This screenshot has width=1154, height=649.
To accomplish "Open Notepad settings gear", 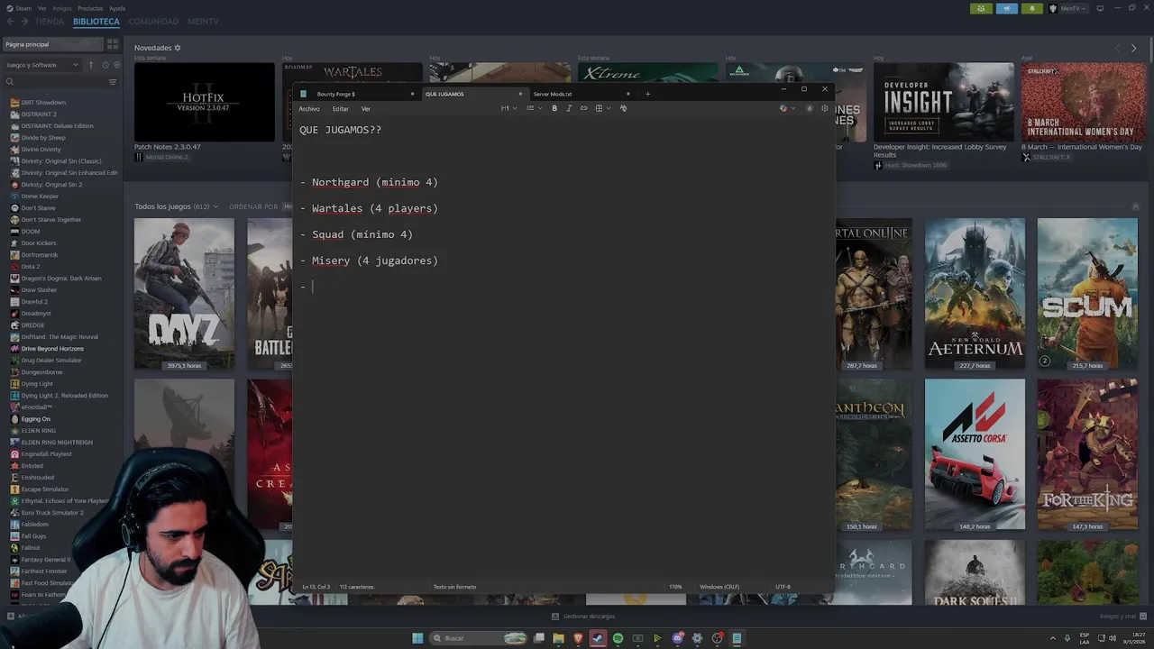I will pyautogui.click(x=824, y=108).
